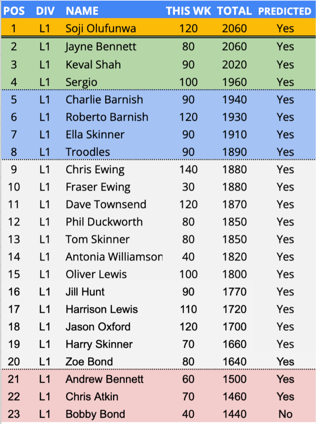Select the Soji Olufunwa name cell
The width and height of the screenshot is (316, 424).
click(x=99, y=29)
